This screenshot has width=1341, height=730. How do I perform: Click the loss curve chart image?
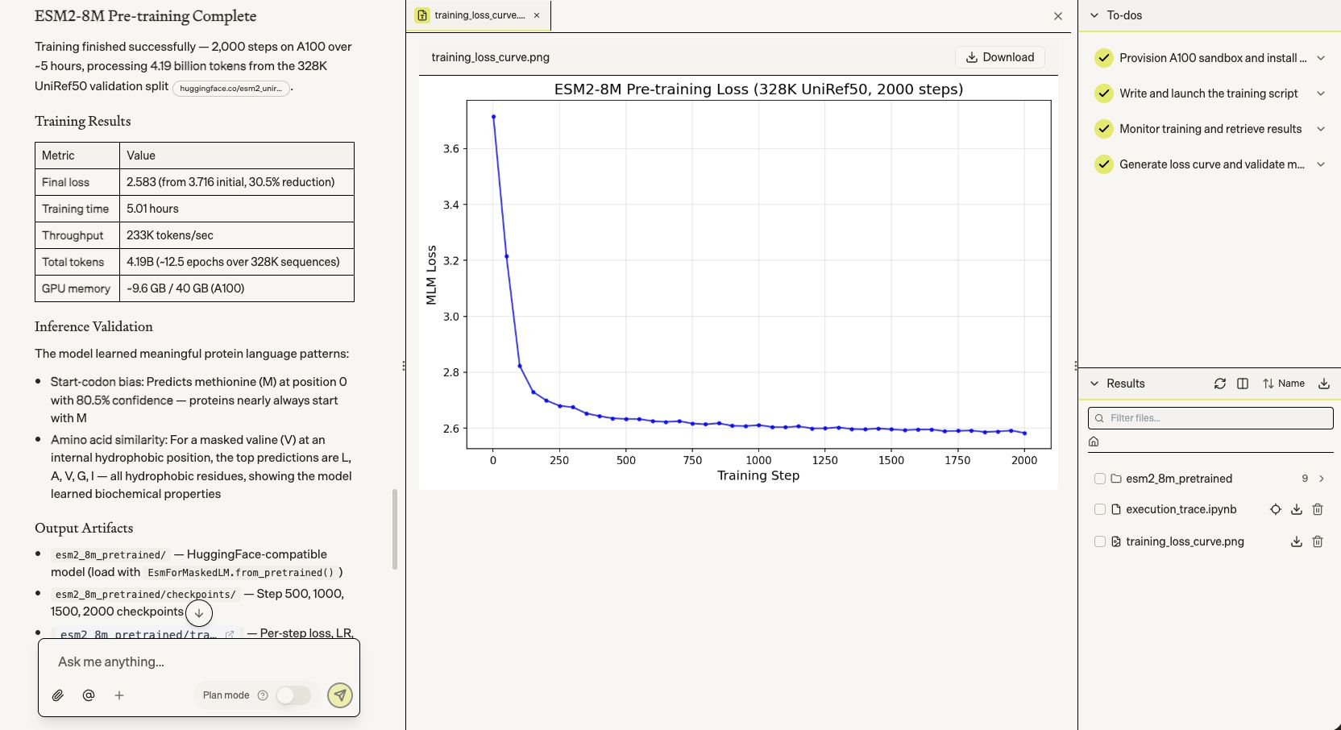click(738, 283)
